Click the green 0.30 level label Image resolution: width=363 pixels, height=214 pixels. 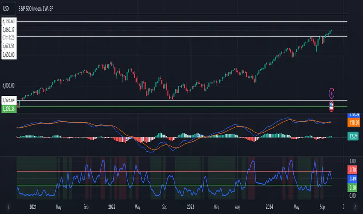352,188
